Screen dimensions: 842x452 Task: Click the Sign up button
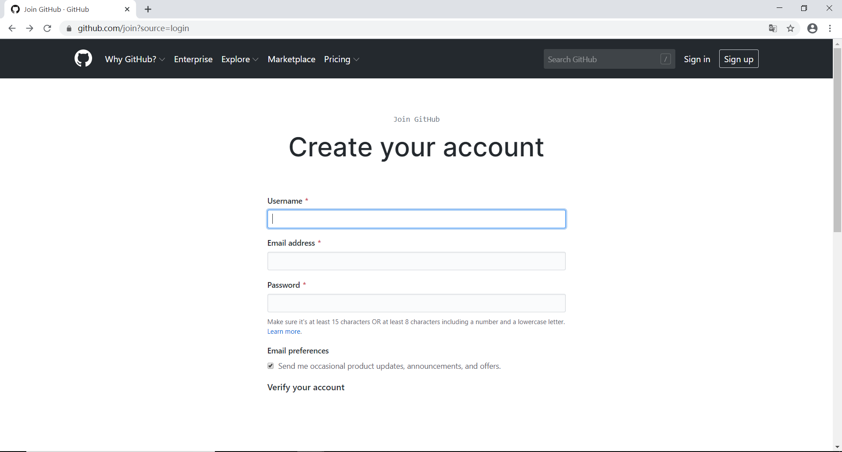(x=739, y=59)
